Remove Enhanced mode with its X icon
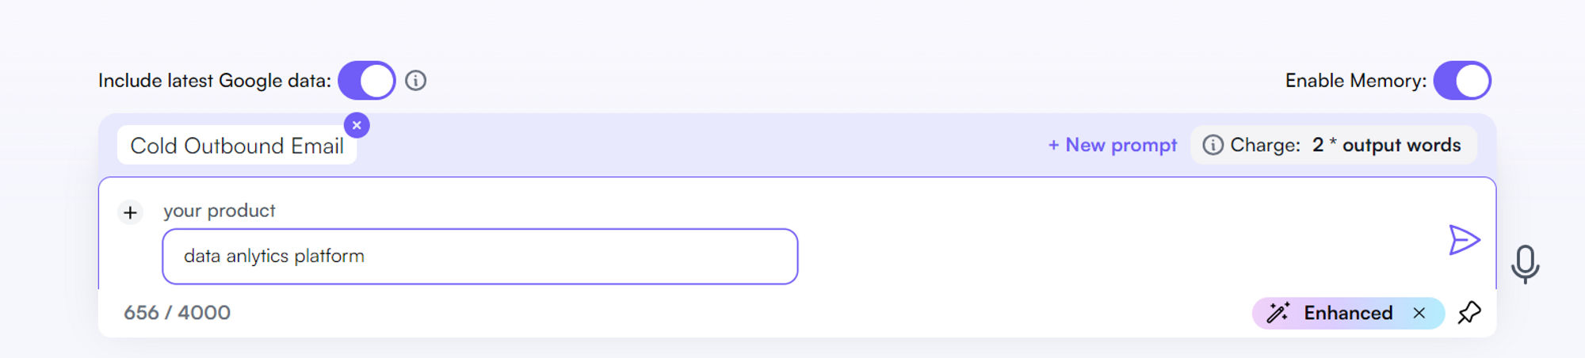 [x=1419, y=313]
